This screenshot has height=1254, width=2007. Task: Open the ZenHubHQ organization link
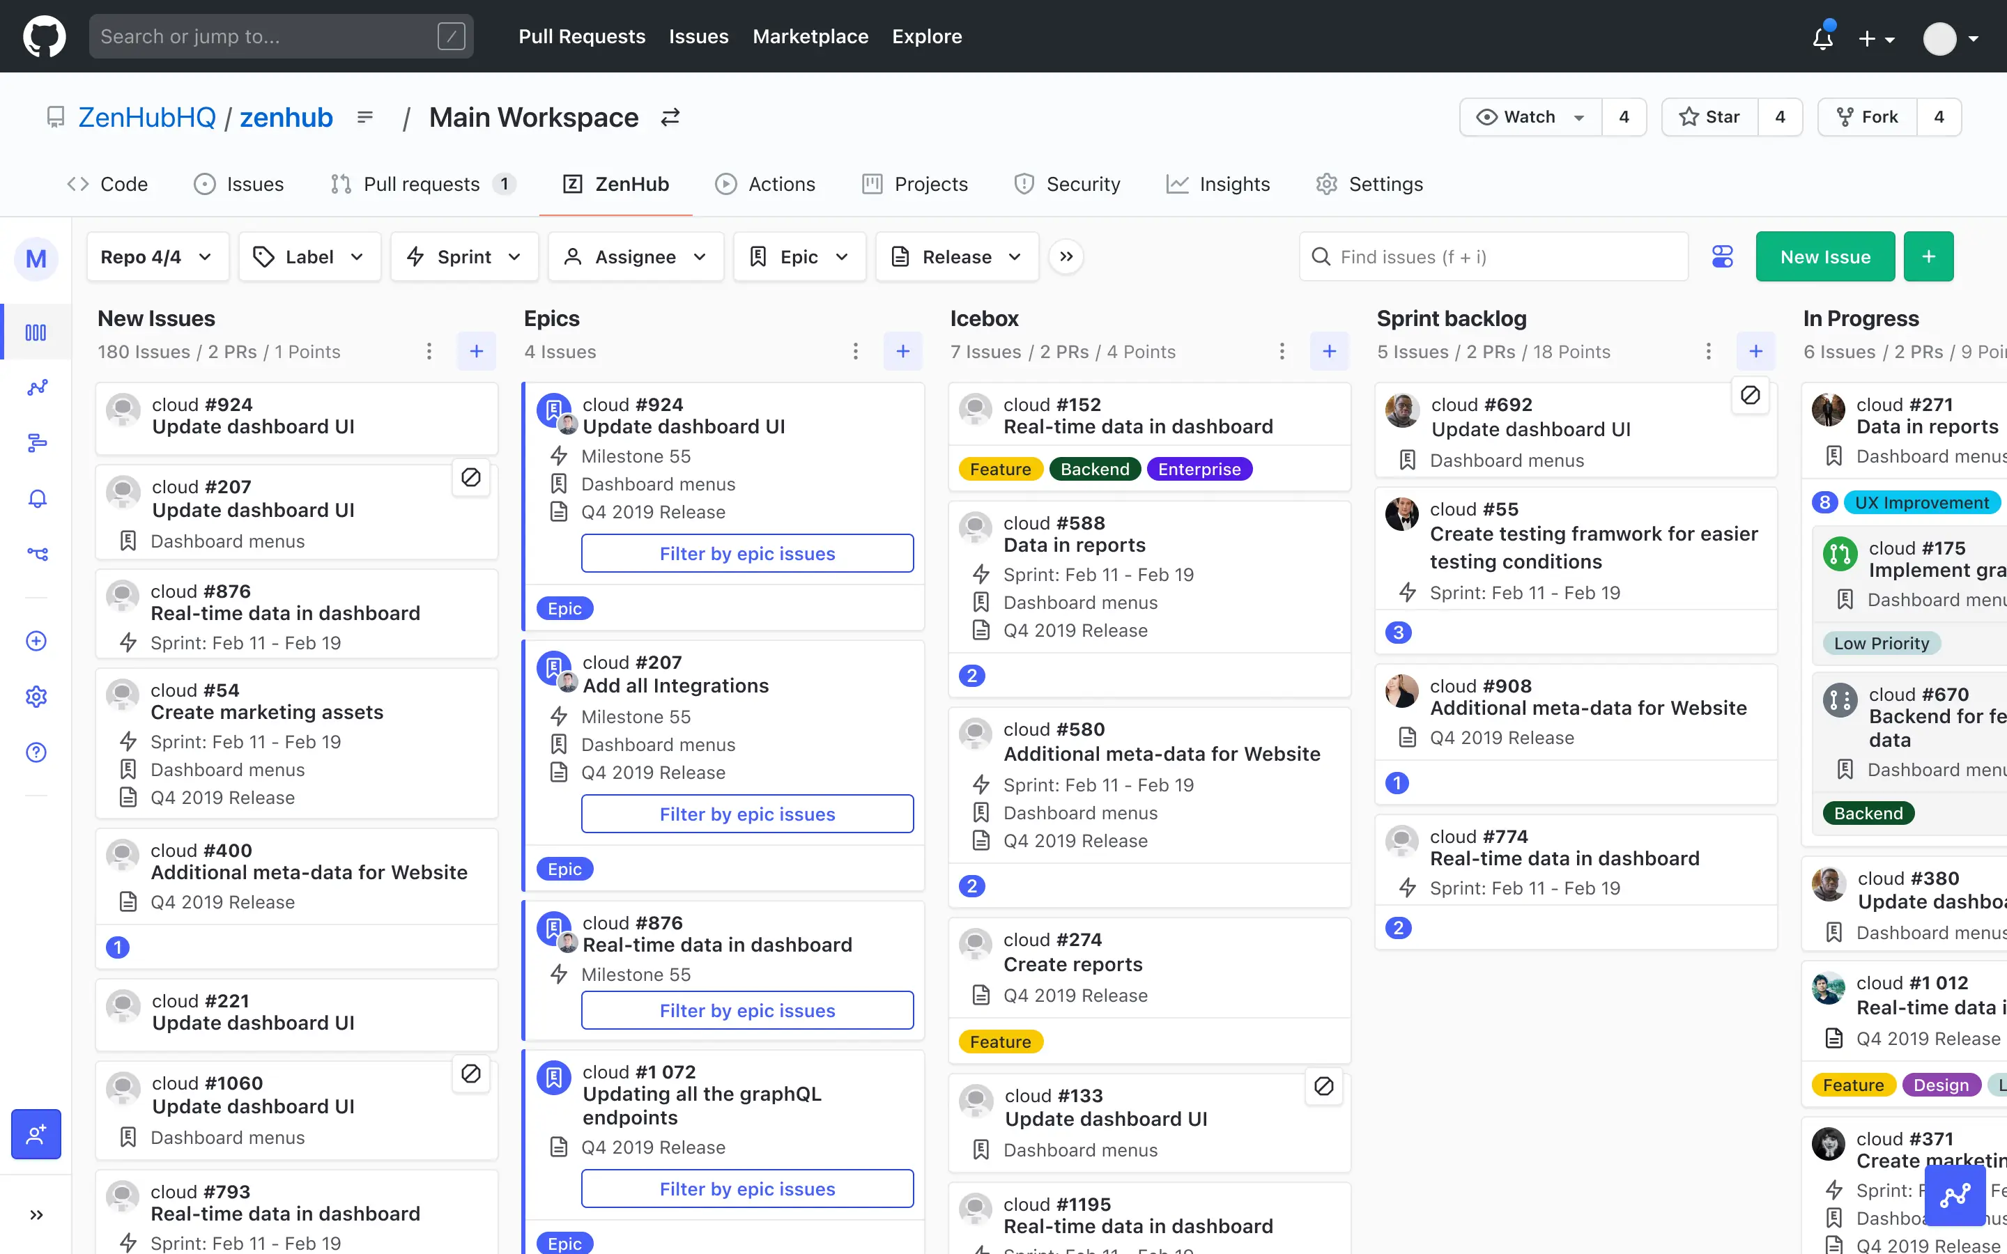click(x=147, y=117)
